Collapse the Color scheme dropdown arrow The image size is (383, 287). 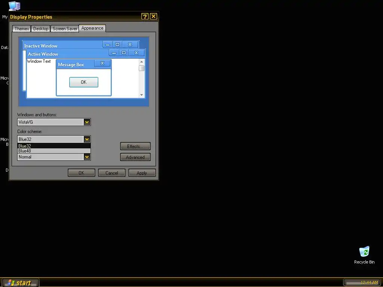click(87, 139)
